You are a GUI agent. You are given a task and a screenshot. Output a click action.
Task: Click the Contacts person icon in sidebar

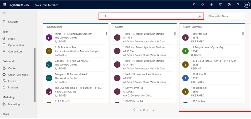(4, 22)
